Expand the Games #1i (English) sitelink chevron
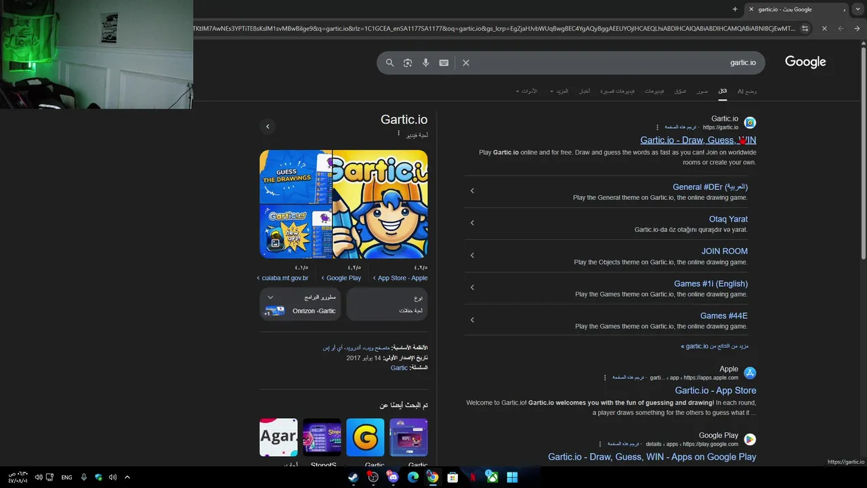Image resolution: width=867 pixels, height=488 pixels. [x=472, y=287]
